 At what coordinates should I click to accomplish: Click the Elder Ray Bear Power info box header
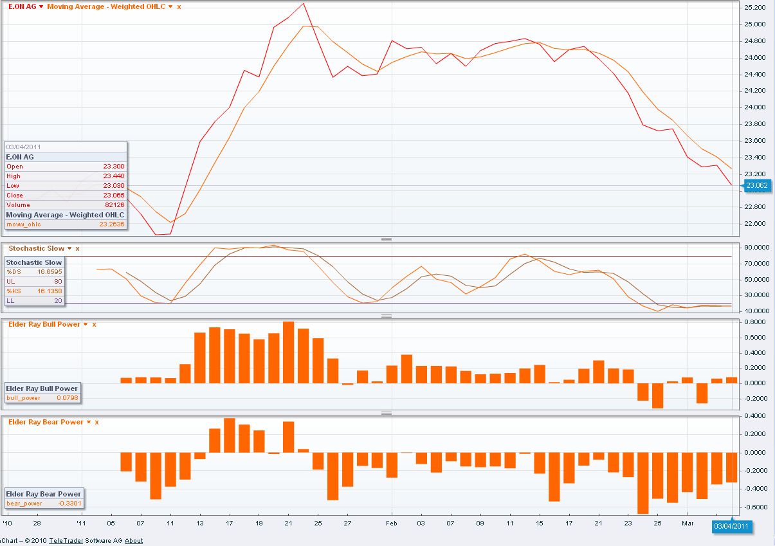click(x=44, y=494)
